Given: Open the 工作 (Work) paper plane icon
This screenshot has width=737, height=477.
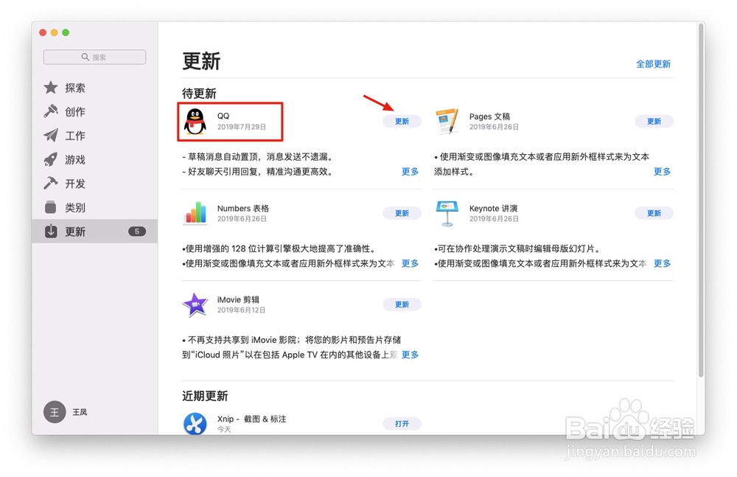Looking at the screenshot, I should tap(51, 136).
